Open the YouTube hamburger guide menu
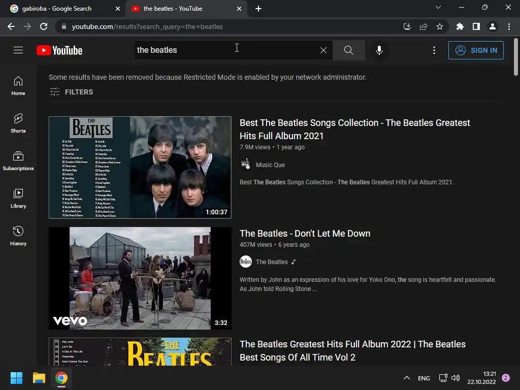This screenshot has width=520, height=390. tap(18, 50)
